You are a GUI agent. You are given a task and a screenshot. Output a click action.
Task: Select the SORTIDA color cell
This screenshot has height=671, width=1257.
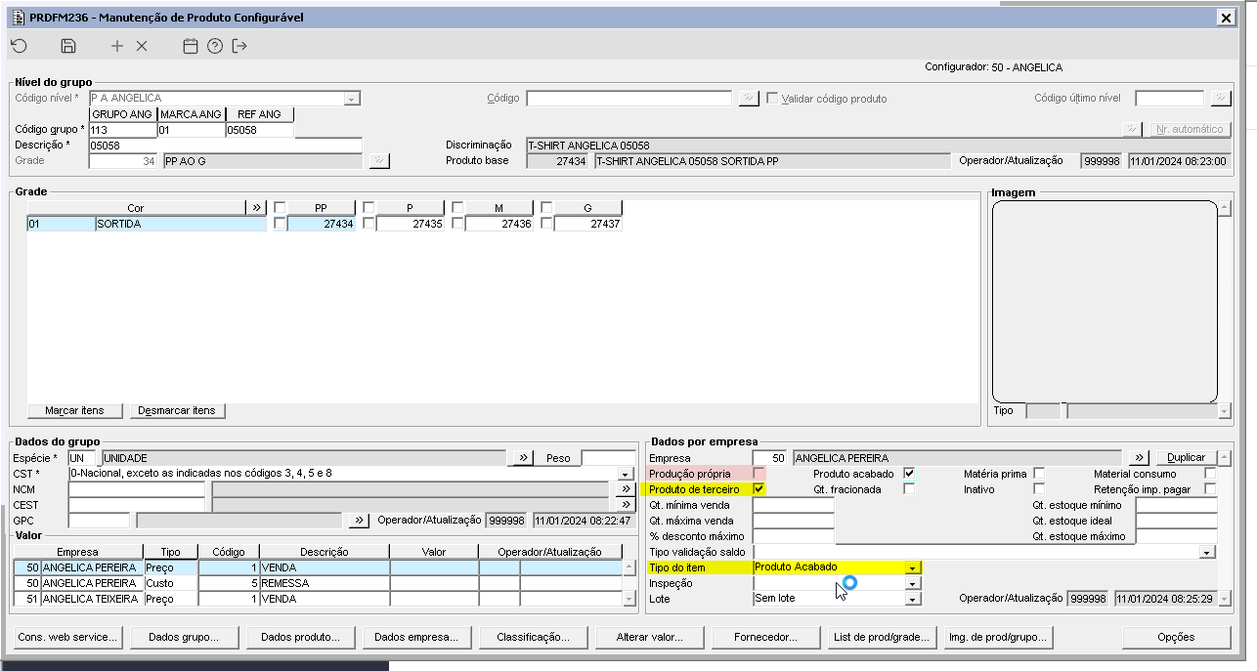181,224
